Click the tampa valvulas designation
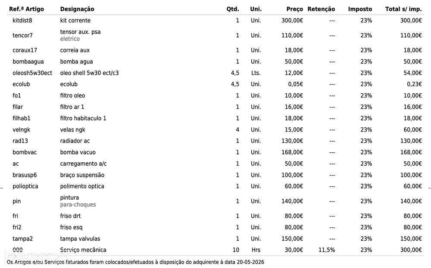The height and width of the screenshot is (268, 431). [x=80, y=239]
